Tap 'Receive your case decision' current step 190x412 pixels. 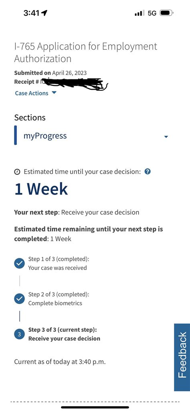pos(64,339)
